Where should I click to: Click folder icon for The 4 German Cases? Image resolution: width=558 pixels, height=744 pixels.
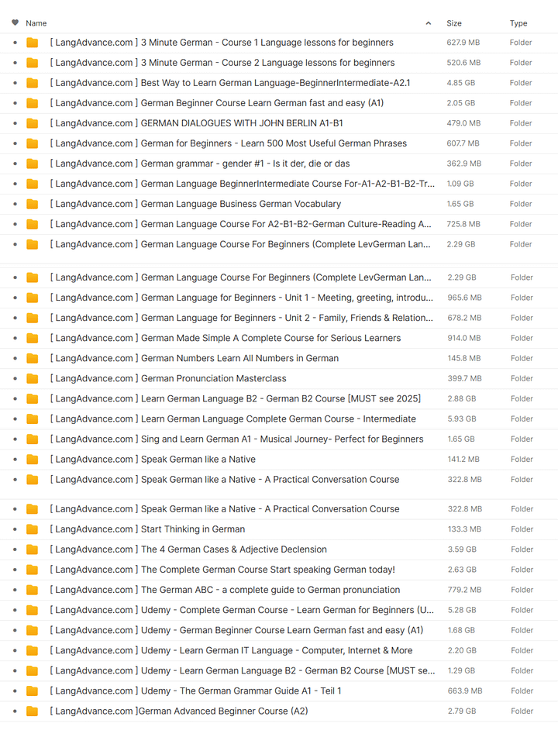[33, 549]
